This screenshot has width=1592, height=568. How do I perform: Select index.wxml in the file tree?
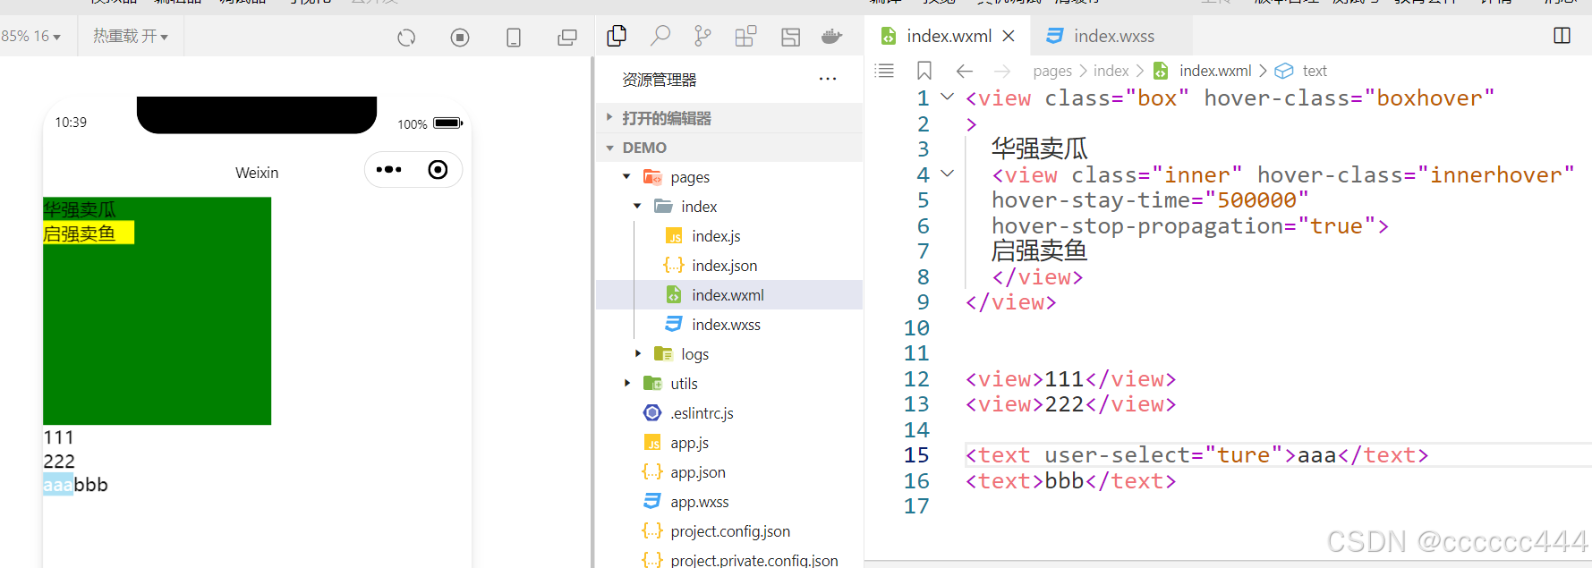point(729,295)
